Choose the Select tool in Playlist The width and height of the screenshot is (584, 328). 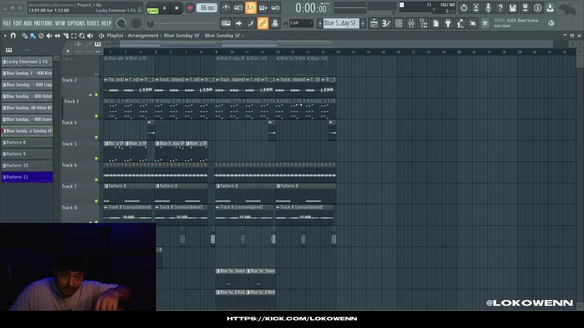pos(74,36)
